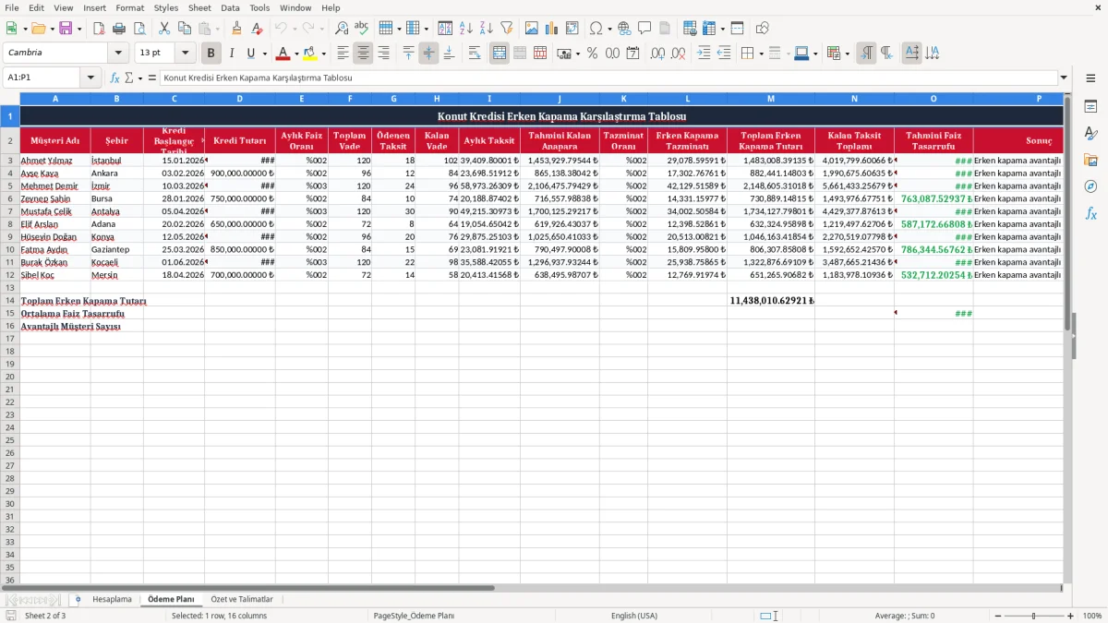The height and width of the screenshot is (623, 1108).
Task: Open the File menu
Action: (x=12, y=7)
